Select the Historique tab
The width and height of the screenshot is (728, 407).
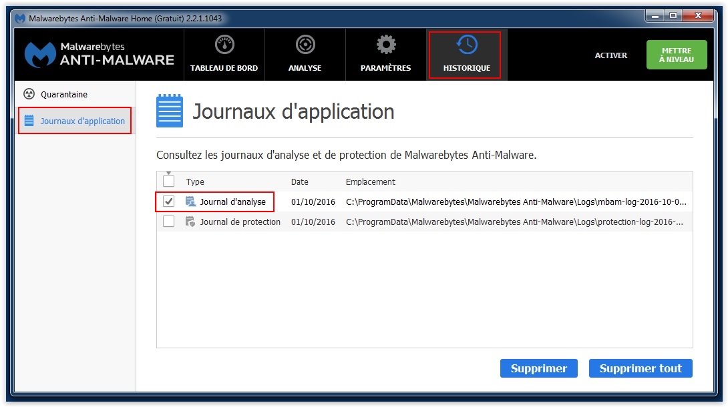tap(467, 55)
